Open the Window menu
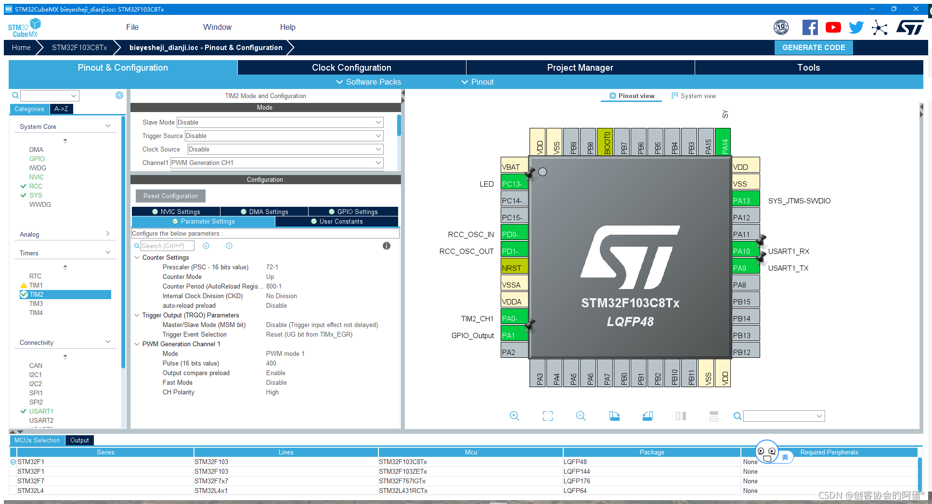Image resolution: width=932 pixels, height=504 pixels. pos(217,27)
